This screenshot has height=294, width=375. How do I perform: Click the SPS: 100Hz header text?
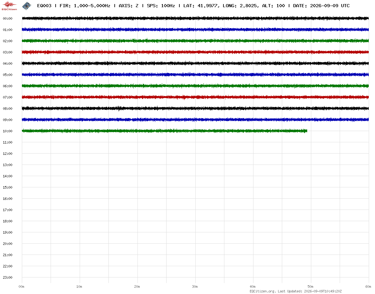click(x=161, y=6)
